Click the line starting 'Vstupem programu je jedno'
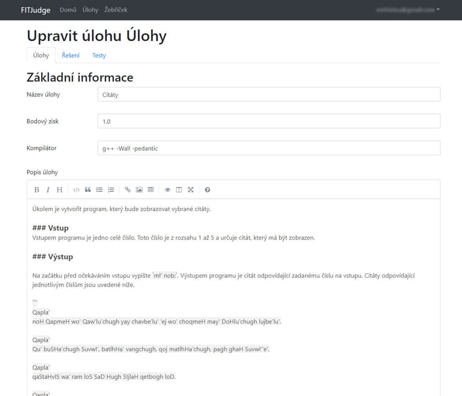 click(x=174, y=238)
